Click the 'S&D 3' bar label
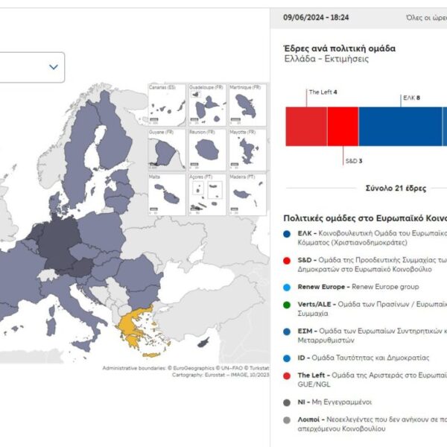This screenshot has width=447, height=447. click(x=354, y=161)
